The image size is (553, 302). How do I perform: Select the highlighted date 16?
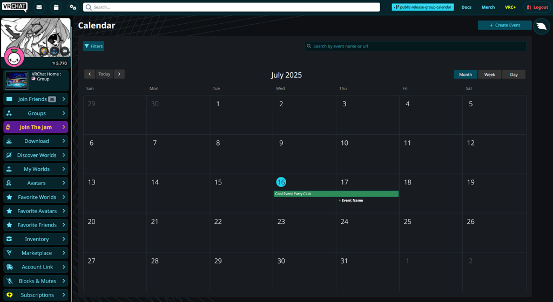coord(281,182)
